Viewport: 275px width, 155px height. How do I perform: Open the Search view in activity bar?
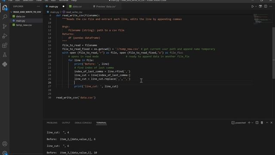pos(5,17)
